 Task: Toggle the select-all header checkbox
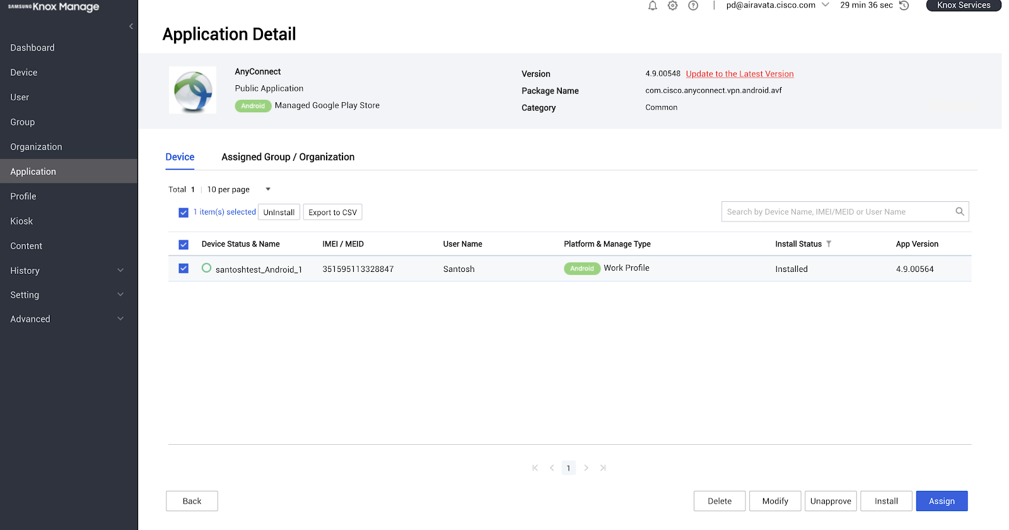tap(184, 244)
